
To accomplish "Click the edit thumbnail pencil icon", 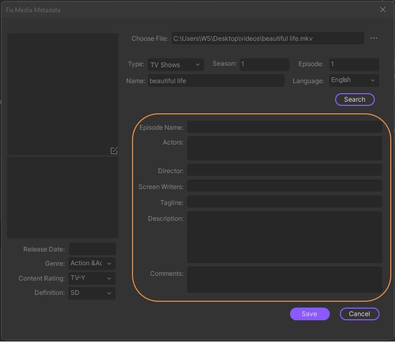I will tap(114, 151).
